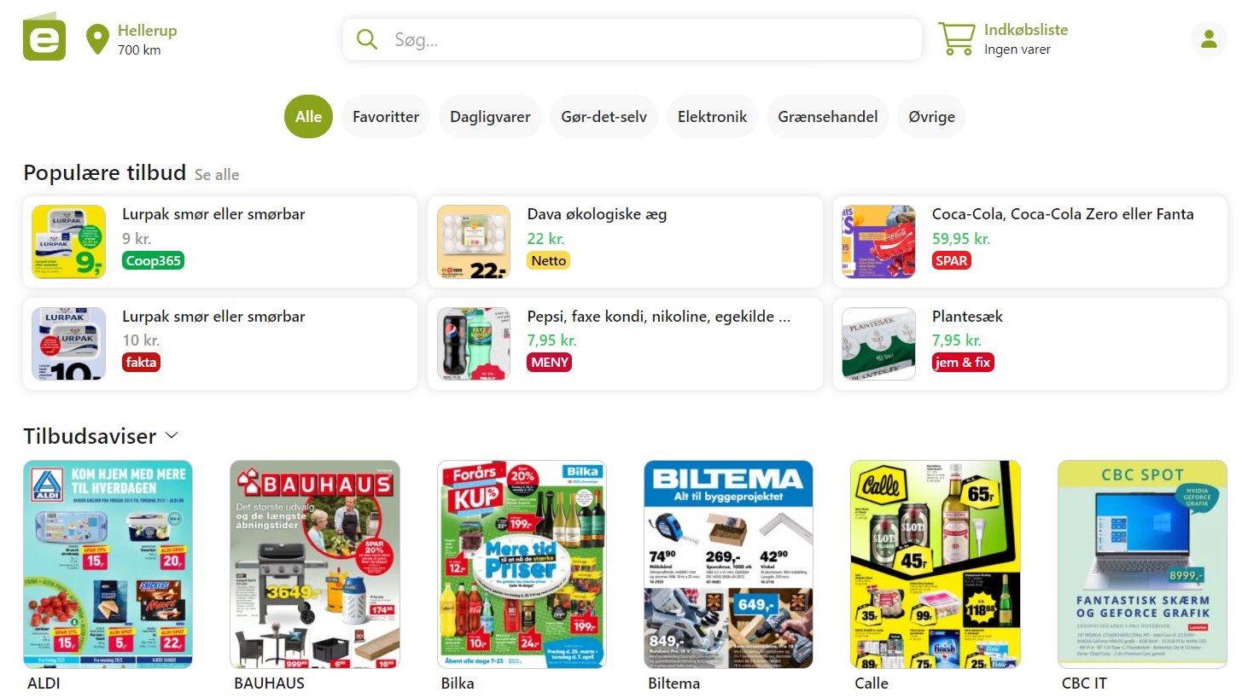Switch to the Elektronik category
Image resolution: width=1242 pixels, height=698 pixels.
tap(712, 117)
